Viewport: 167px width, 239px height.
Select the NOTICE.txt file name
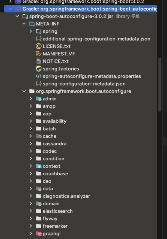click(x=56, y=61)
